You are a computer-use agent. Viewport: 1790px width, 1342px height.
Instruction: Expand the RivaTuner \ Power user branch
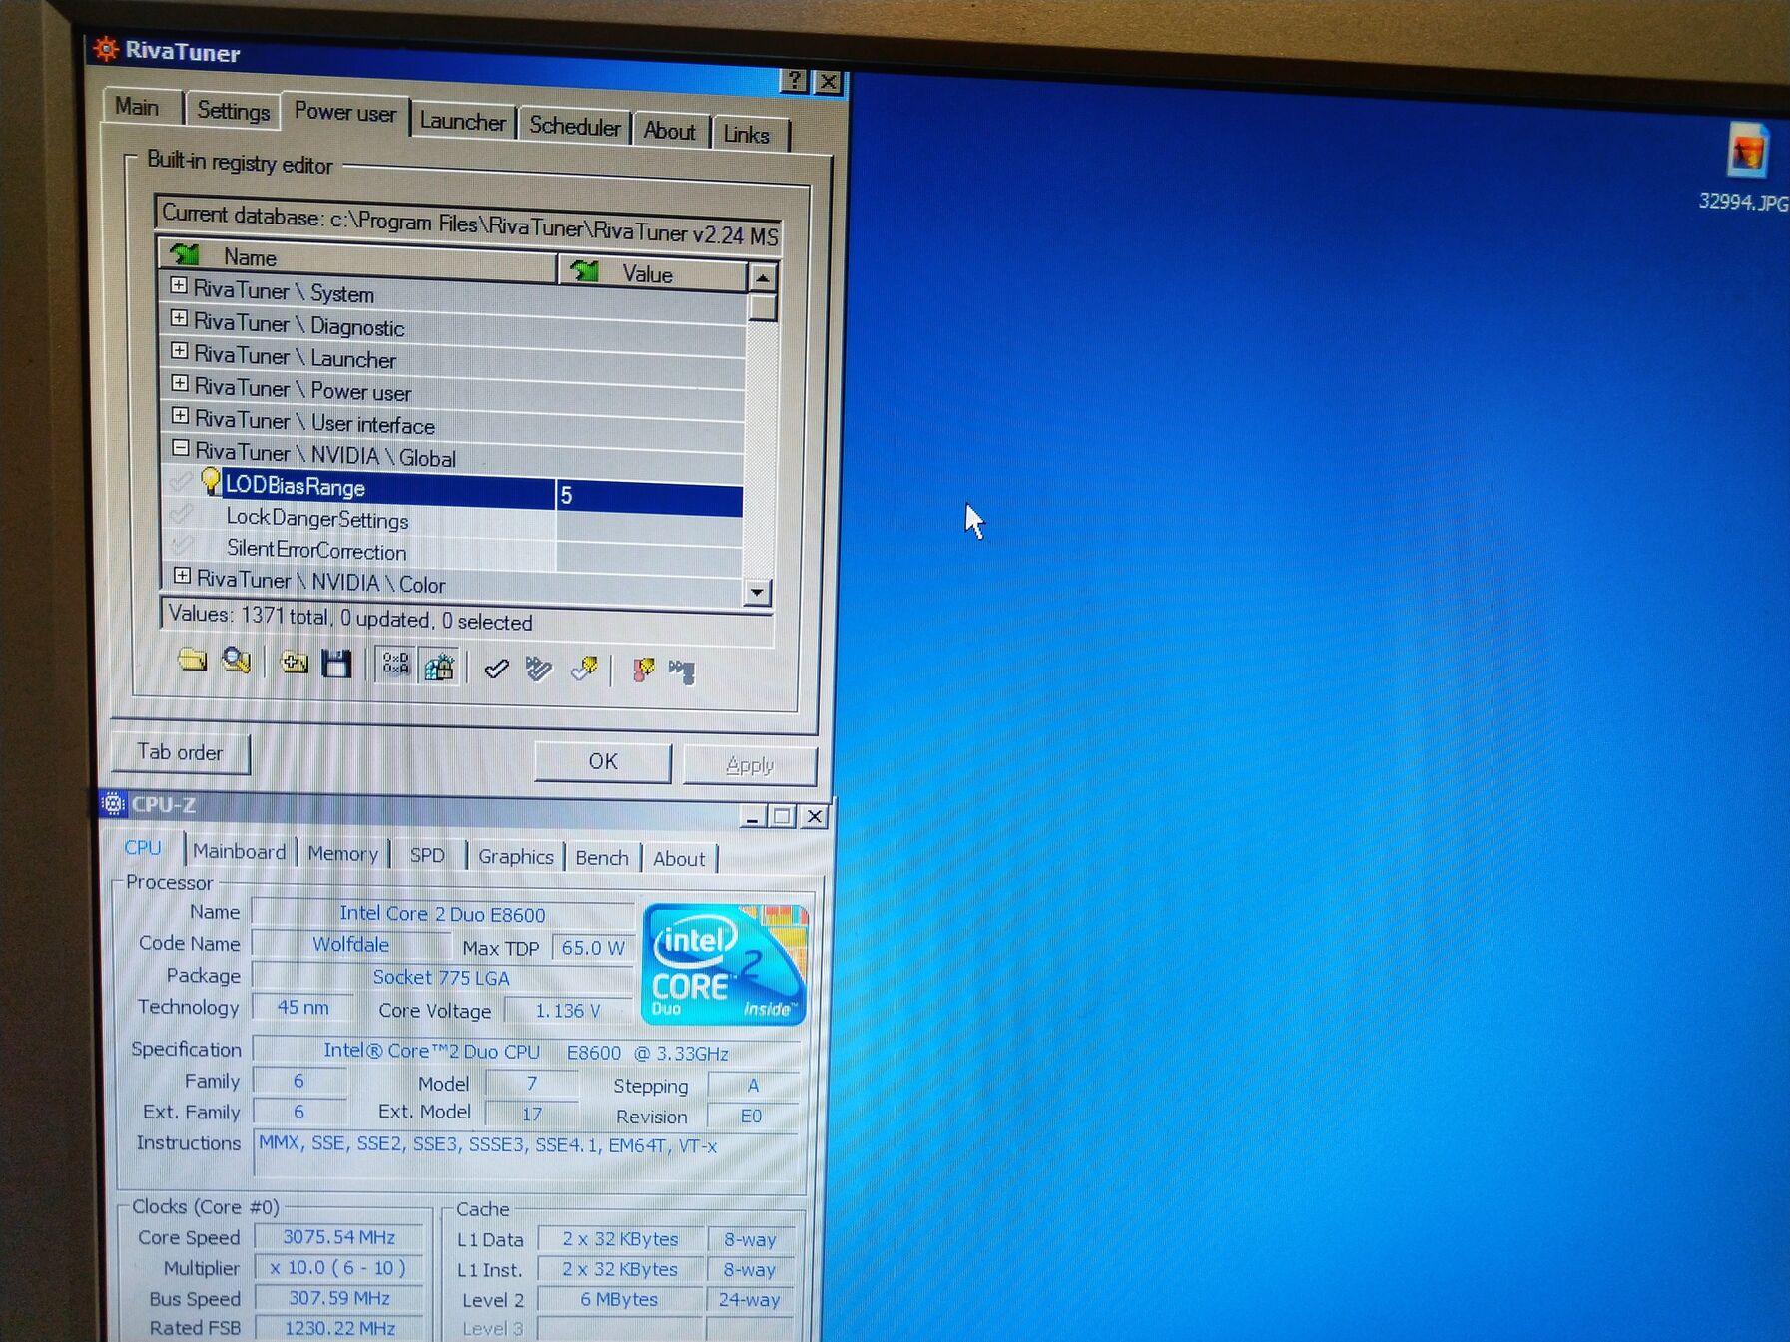click(180, 384)
